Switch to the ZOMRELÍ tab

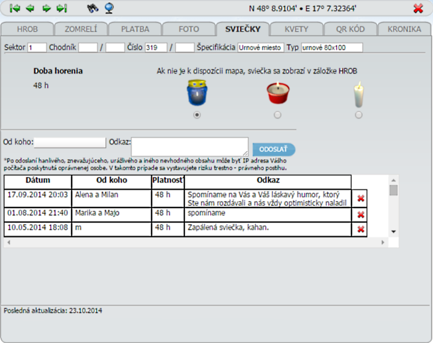81,29
